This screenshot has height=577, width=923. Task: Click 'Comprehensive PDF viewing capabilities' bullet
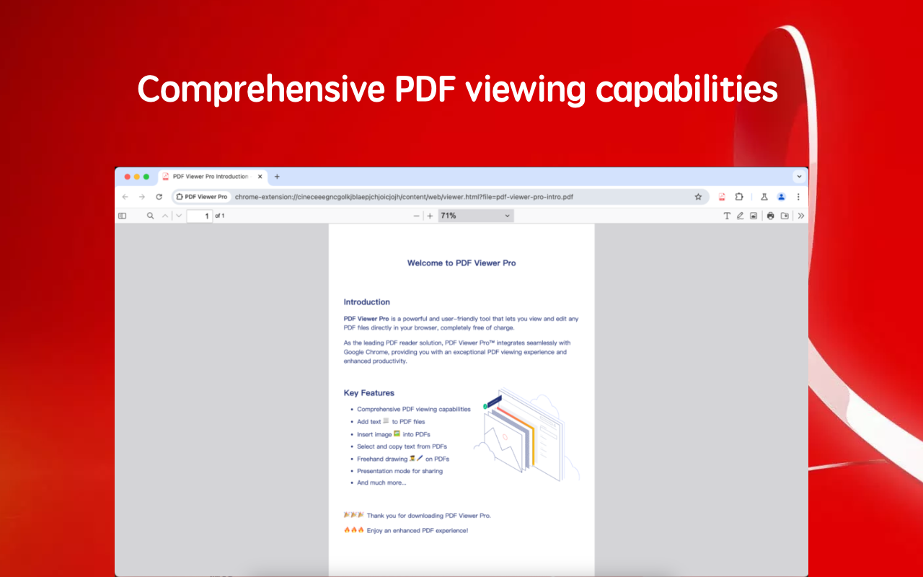point(413,409)
